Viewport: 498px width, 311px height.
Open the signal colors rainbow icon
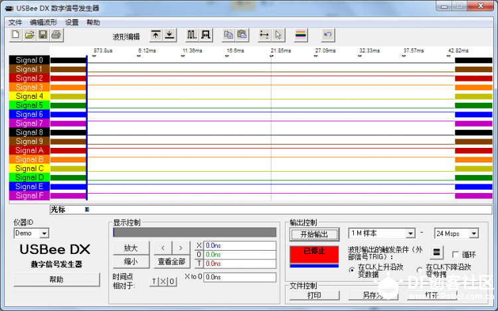(x=300, y=35)
